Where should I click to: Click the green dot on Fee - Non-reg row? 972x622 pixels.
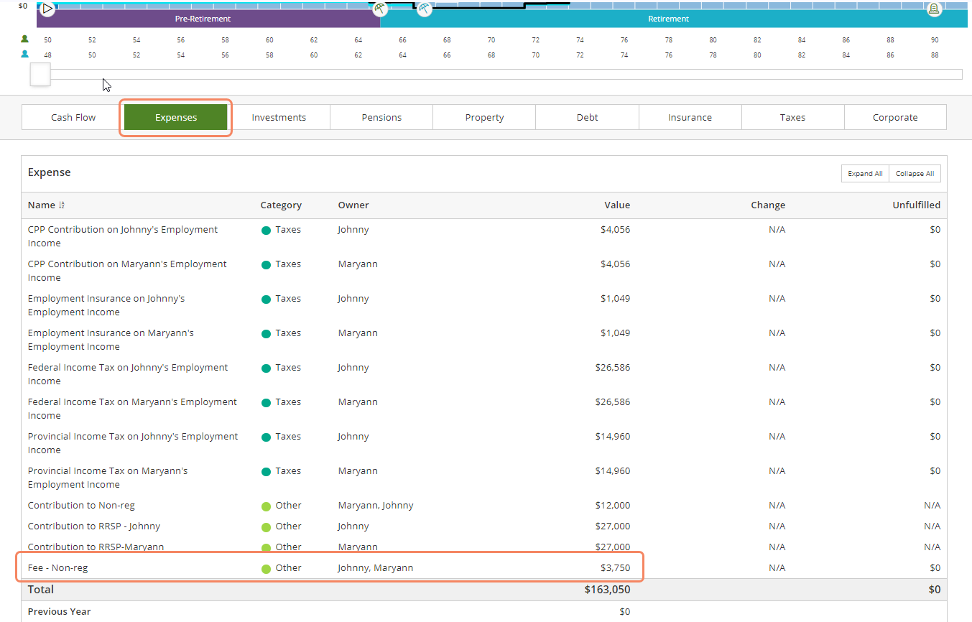(266, 569)
